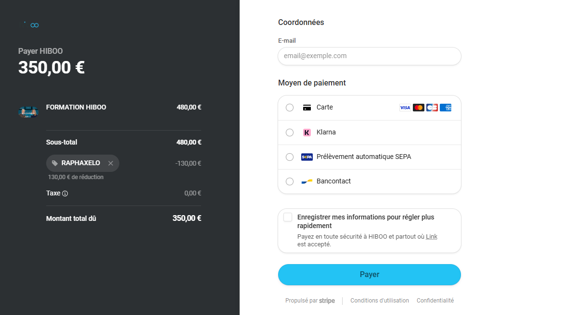
Task: Click the HIBOO infinity logo
Action: coord(34,25)
